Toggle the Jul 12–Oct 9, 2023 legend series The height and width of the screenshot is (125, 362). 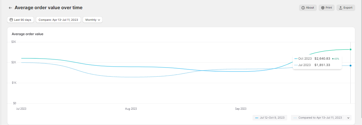coord(270,117)
